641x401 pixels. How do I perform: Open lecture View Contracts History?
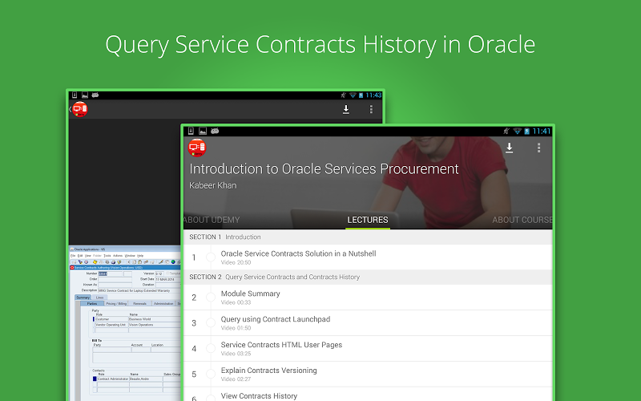[368, 395]
